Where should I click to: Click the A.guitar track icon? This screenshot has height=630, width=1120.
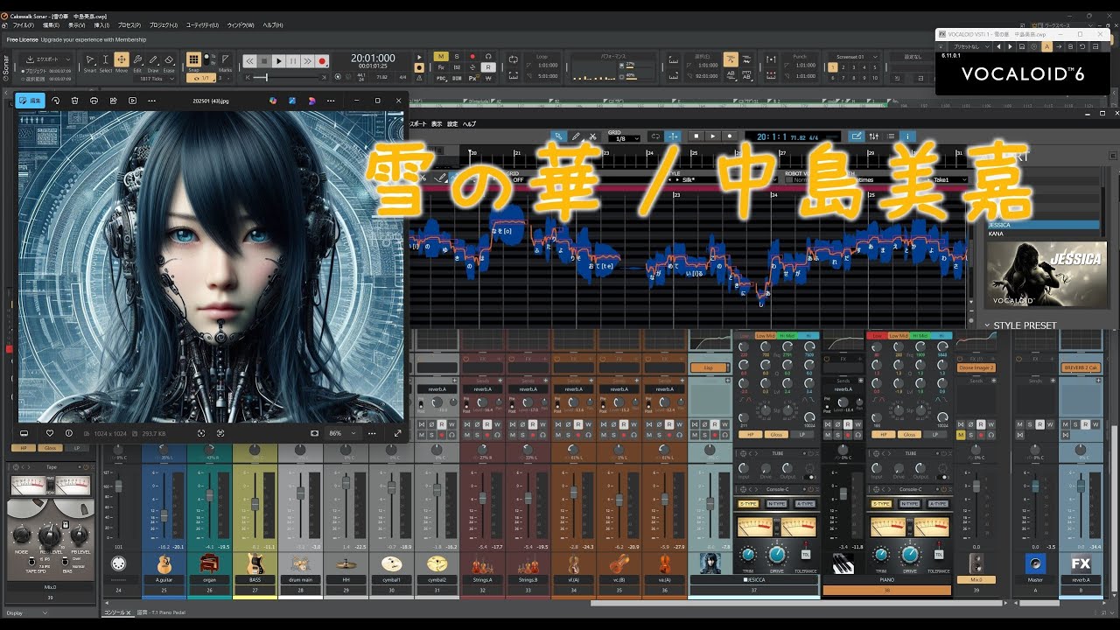[x=164, y=563]
